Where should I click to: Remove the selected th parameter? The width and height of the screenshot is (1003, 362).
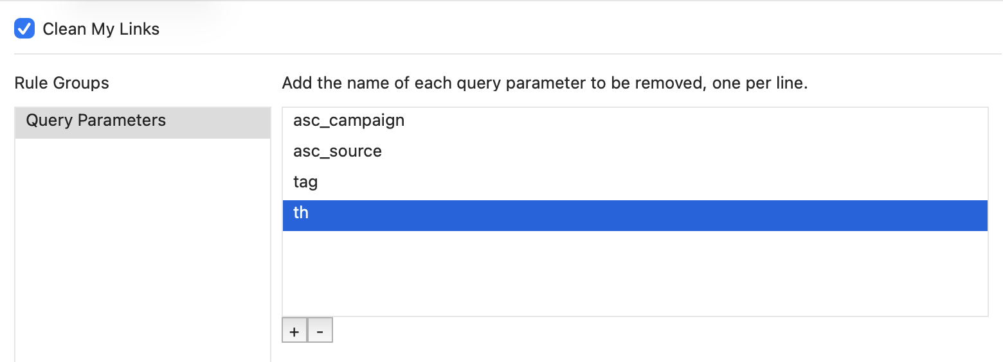coord(320,331)
